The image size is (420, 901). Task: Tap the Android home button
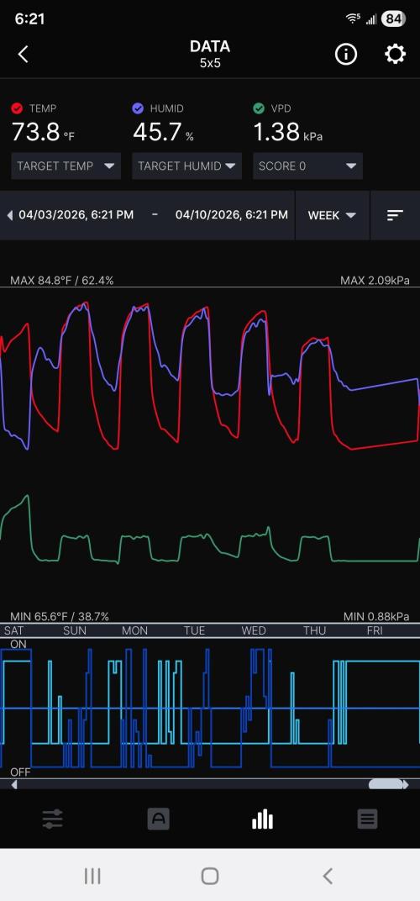[210, 876]
